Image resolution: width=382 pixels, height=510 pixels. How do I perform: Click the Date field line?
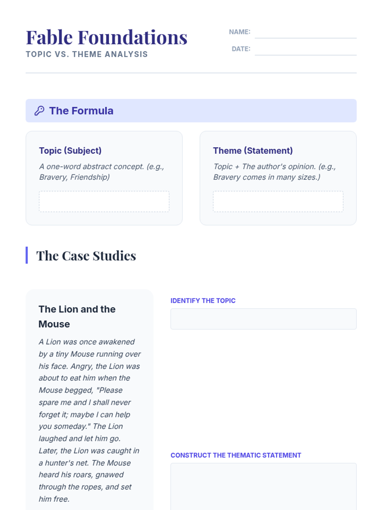click(305, 51)
